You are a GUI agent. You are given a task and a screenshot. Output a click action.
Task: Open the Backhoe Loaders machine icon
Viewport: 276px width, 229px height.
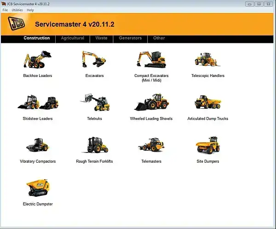(38, 59)
